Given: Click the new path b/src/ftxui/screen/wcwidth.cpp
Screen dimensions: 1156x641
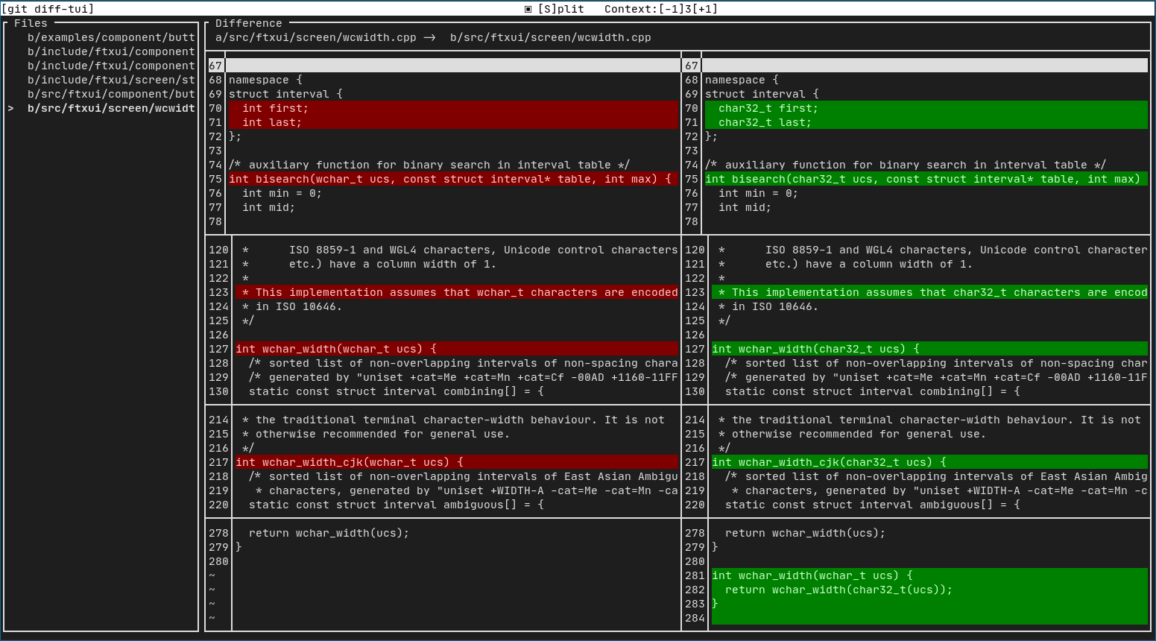Looking at the screenshot, I should coord(551,37).
